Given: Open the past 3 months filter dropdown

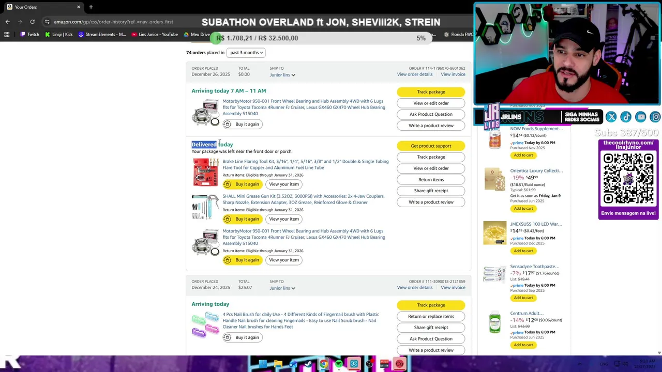Looking at the screenshot, I should point(246,52).
